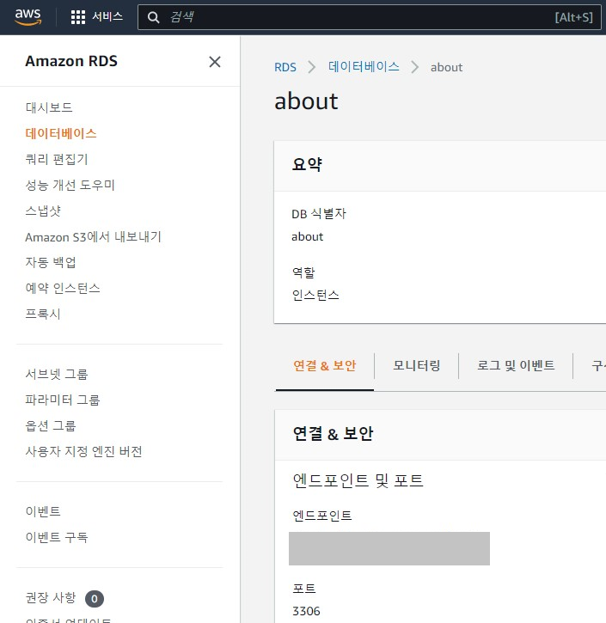Select the 역할 value 인스턴스
The height and width of the screenshot is (623, 606).
tap(315, 296)
